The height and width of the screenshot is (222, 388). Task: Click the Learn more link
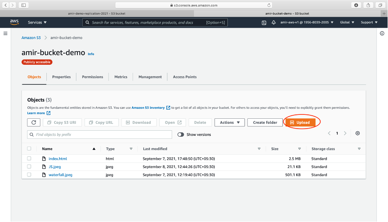[36, 113]
